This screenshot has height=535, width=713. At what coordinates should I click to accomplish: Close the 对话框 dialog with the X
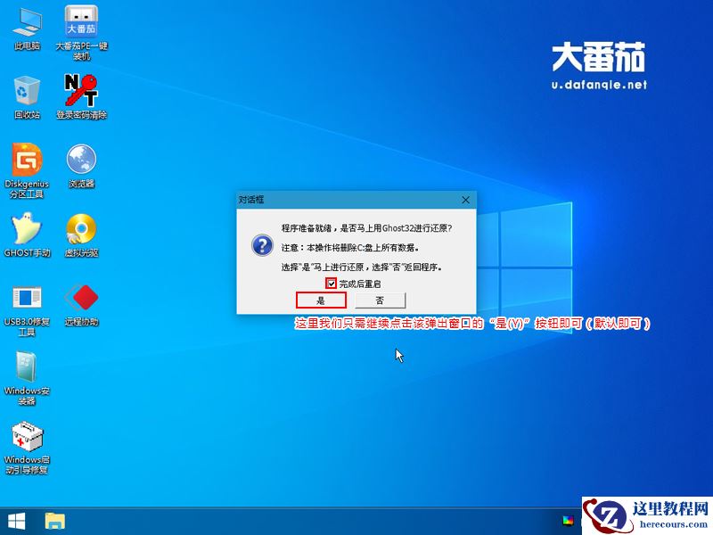coord(465,200)
